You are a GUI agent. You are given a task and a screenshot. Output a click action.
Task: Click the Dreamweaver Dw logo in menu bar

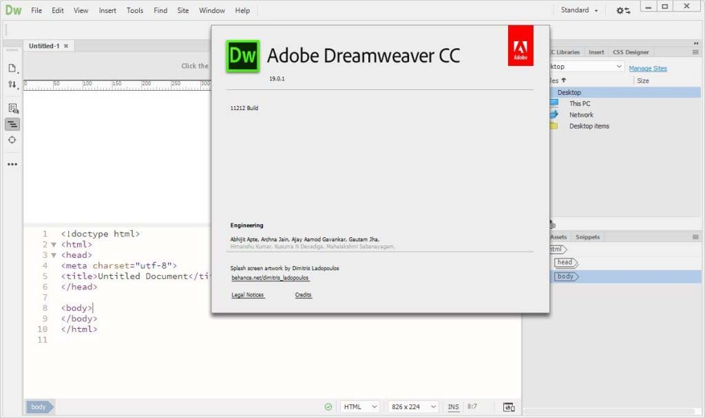[x=13, y=10]
